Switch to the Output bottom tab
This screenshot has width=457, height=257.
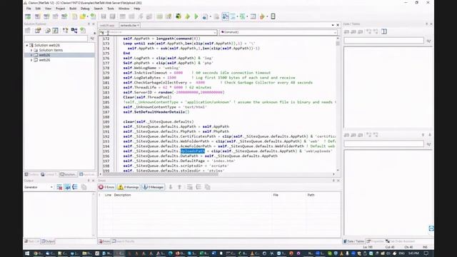tap(48, 241)
